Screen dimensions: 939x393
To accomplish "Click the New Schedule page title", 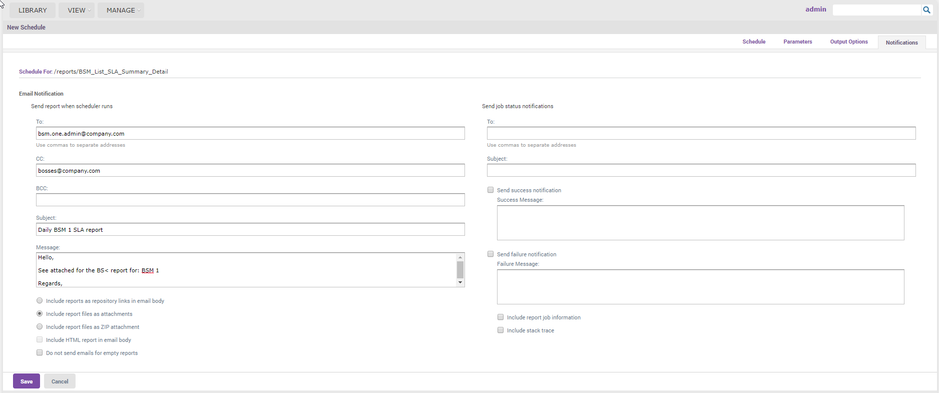I will point(26,28).
